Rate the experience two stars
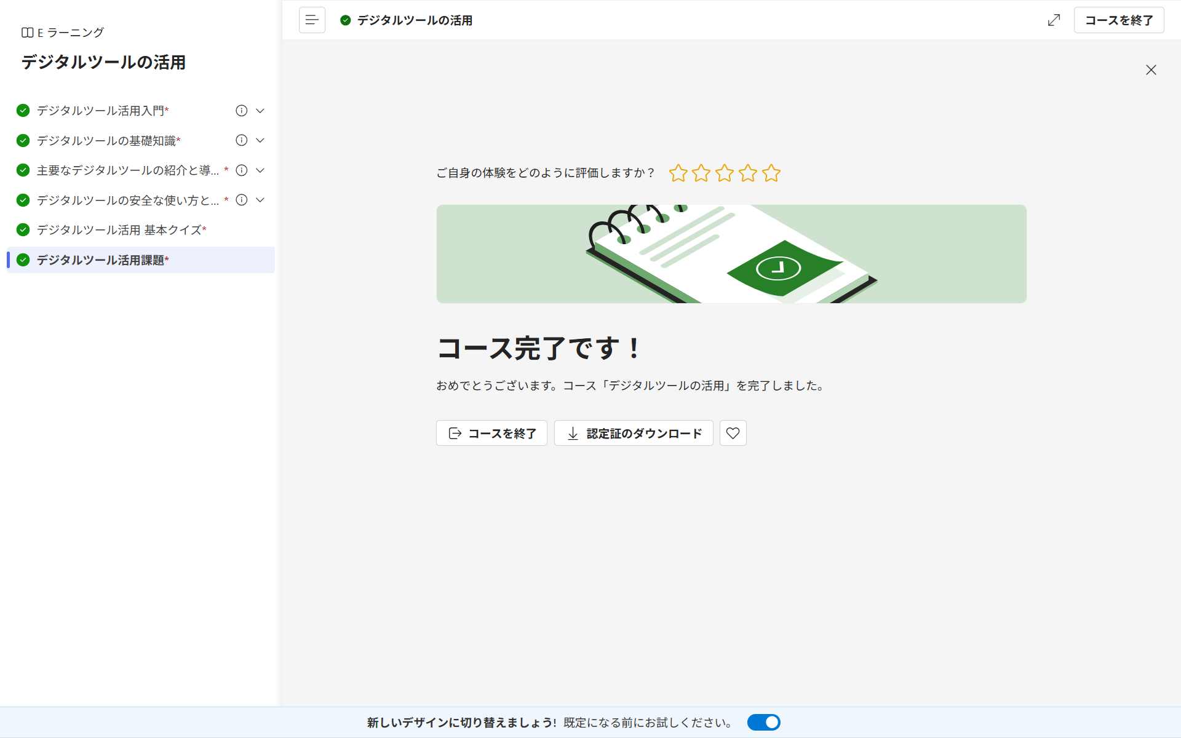1181x738 pixels. 701,173
